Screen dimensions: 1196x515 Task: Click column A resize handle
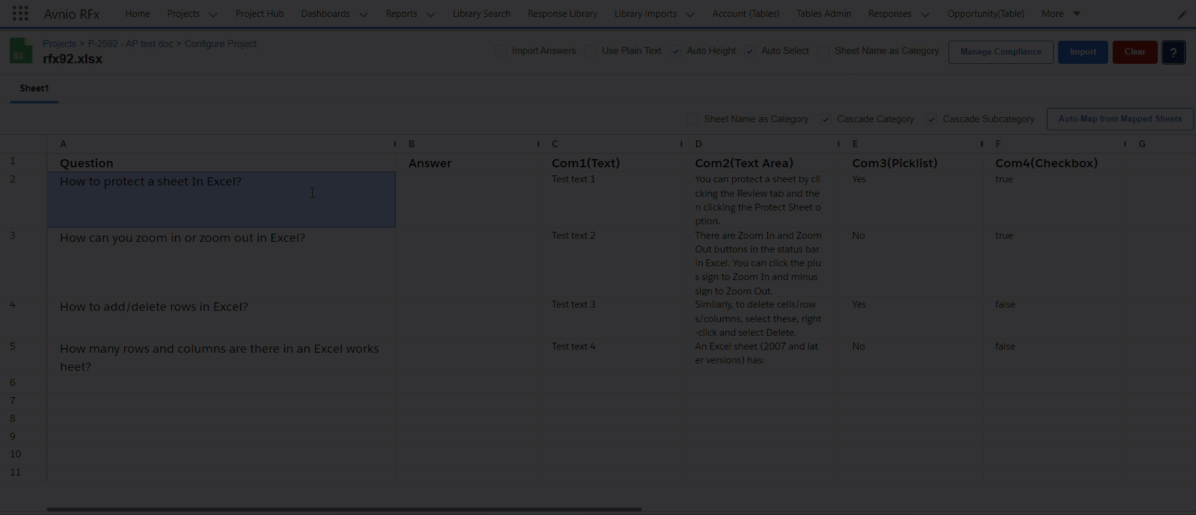pyautogui.click(x=394, y=144)
